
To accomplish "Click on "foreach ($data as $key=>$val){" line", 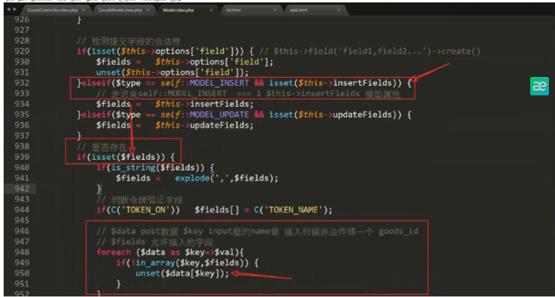I will tap(171, 252).
